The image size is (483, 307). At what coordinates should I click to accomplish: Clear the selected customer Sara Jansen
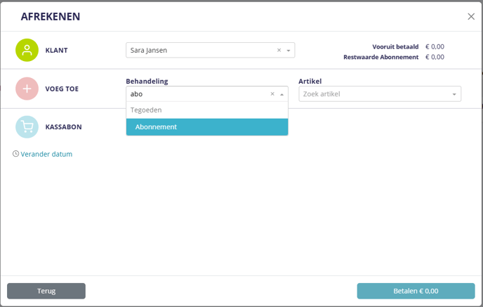point(279,51)
